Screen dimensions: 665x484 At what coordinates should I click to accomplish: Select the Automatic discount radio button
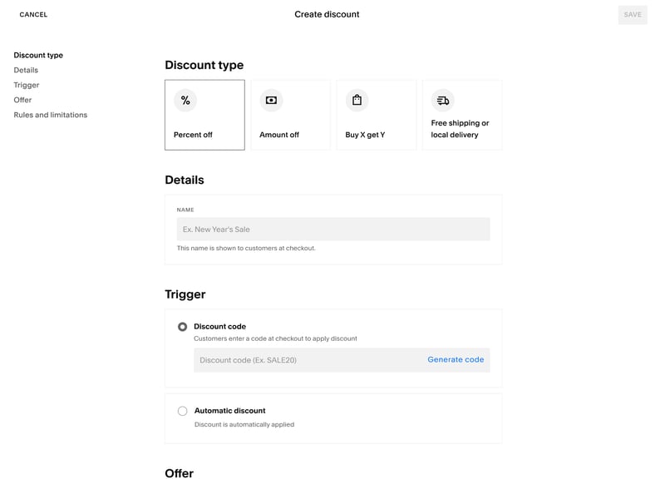pos(182,411)
